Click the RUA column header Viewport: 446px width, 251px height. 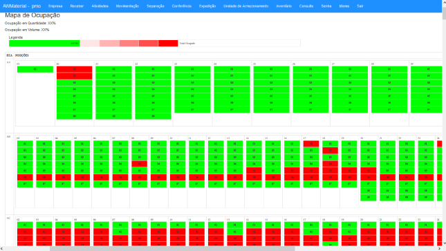(10, 55)
